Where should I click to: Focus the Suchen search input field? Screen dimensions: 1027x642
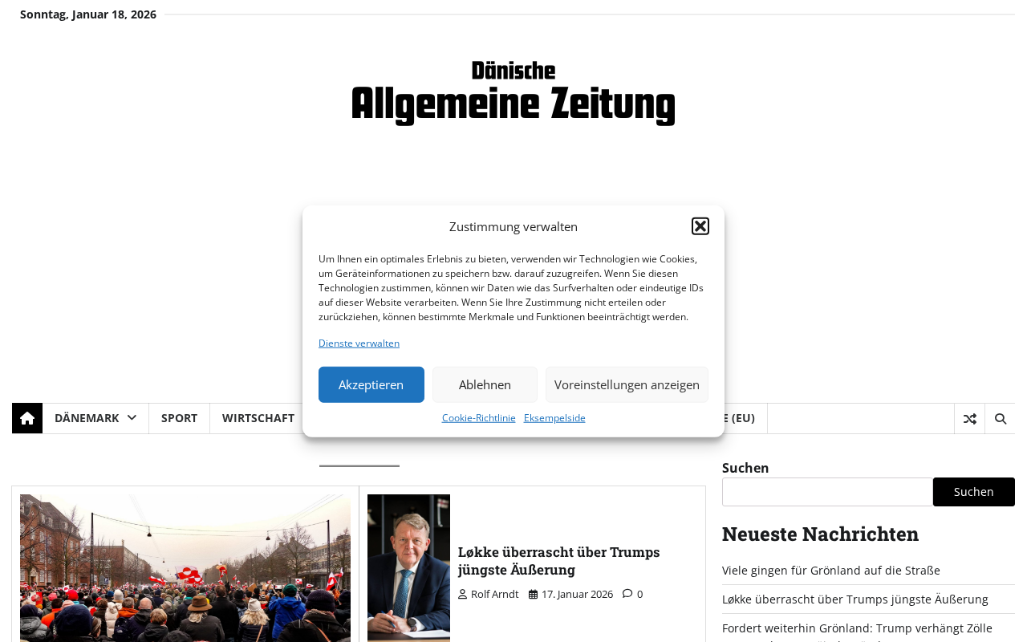pos(827,492)
